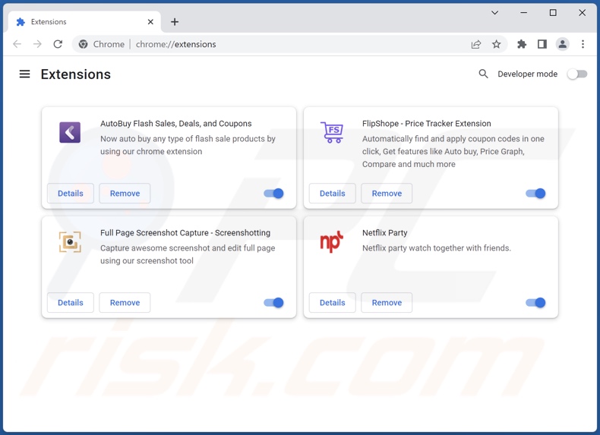Disable AutoBuy Flash Sales extension toggle

click(273, 194)
